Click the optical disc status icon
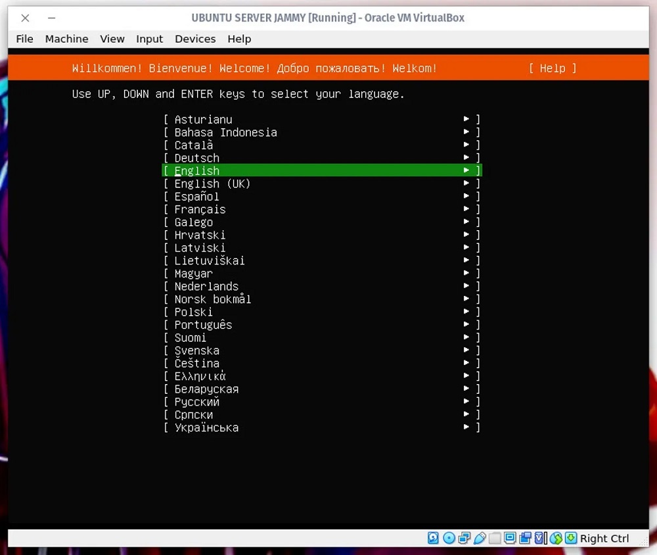Viewport: 657px width, 555px height. point(449,538)
